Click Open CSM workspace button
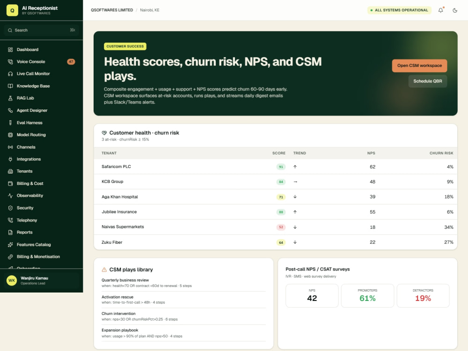This screenshot has height=351, width=468. 419,66
